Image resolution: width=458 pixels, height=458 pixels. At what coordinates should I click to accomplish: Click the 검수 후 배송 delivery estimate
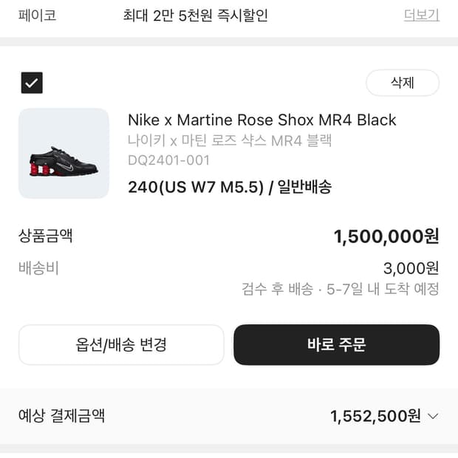pos(340,289)
